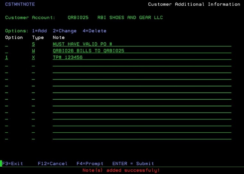Click the F4=Prompt key label

click(90, 163)
